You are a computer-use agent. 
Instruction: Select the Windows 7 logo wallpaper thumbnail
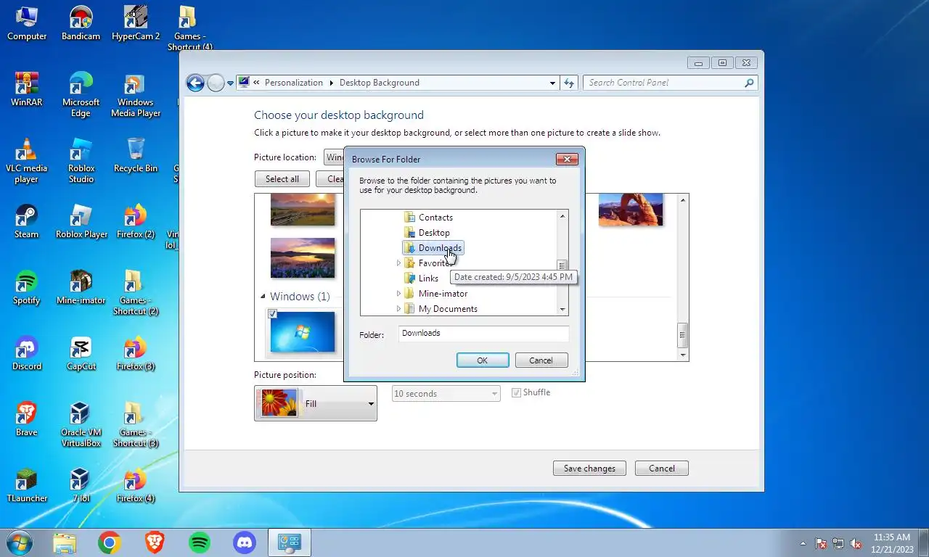(x=303, y=331)
